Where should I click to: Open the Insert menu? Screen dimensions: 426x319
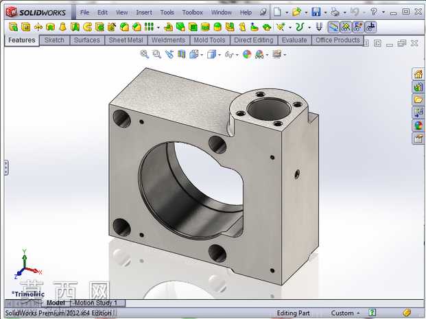144,12
